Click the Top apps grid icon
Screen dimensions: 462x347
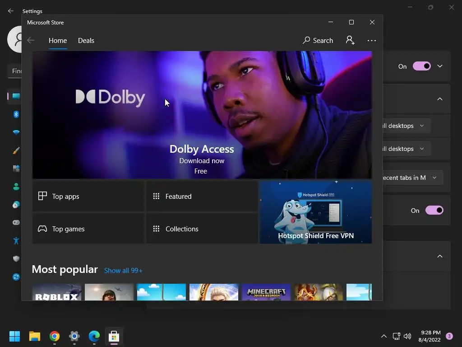coord(42,196)
